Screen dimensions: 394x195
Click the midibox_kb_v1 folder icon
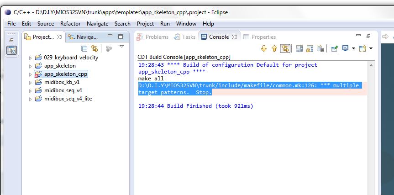[38, 82]
